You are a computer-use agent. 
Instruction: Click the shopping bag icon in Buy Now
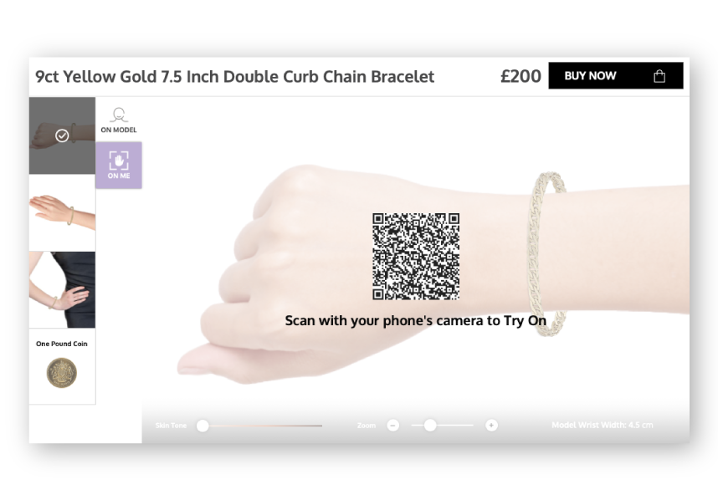tap(659, 76)
